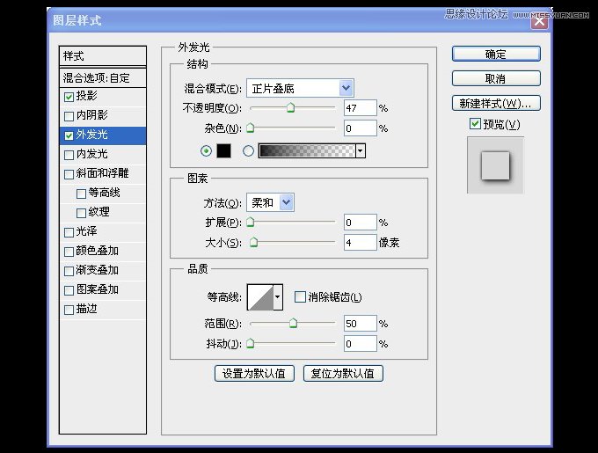Image resolution: width=598 pixels, height=453 pixels.
Task: Select the 光泽 style row label
Action: point(86,231)
